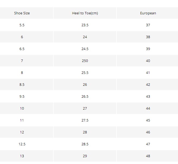Click the 25.5 heel to toe cell
Image resolution: width=178 pixels, height=164 pixels.
tap(85, 73)
